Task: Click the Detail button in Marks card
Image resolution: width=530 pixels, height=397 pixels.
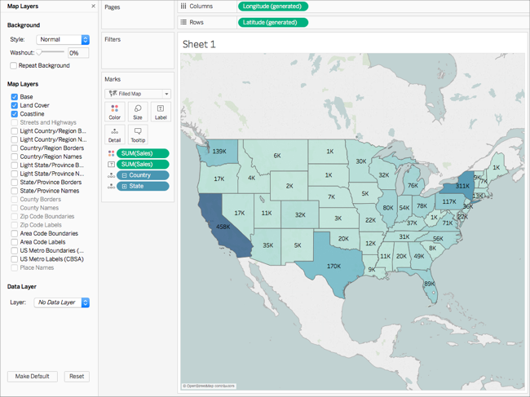Action: point(114,135)
